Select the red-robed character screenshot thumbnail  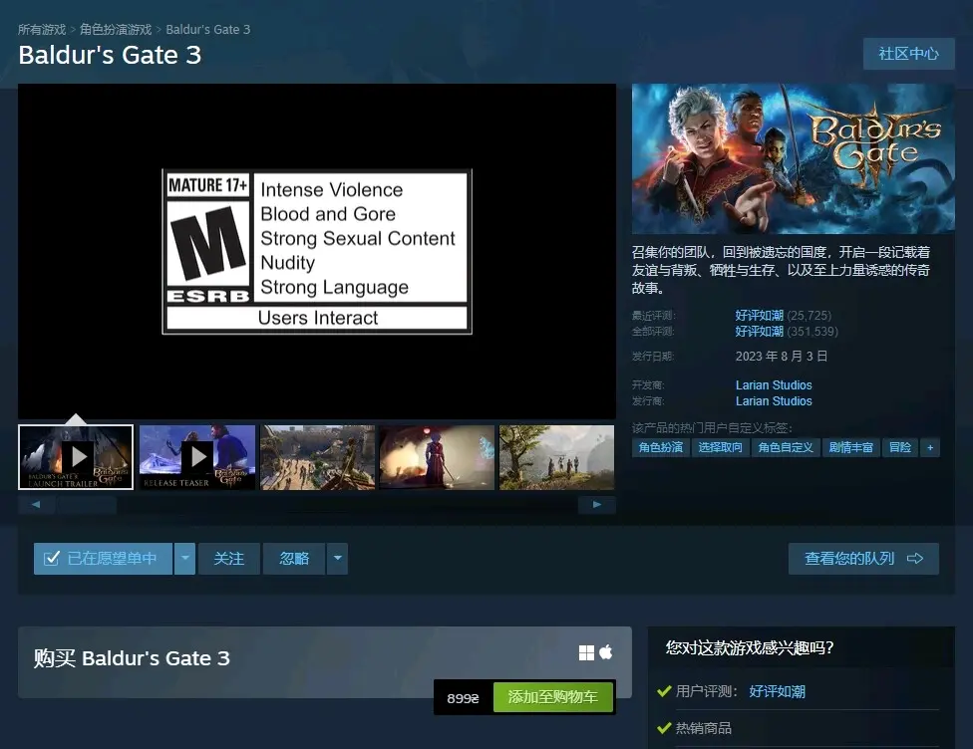coord(437,457)
